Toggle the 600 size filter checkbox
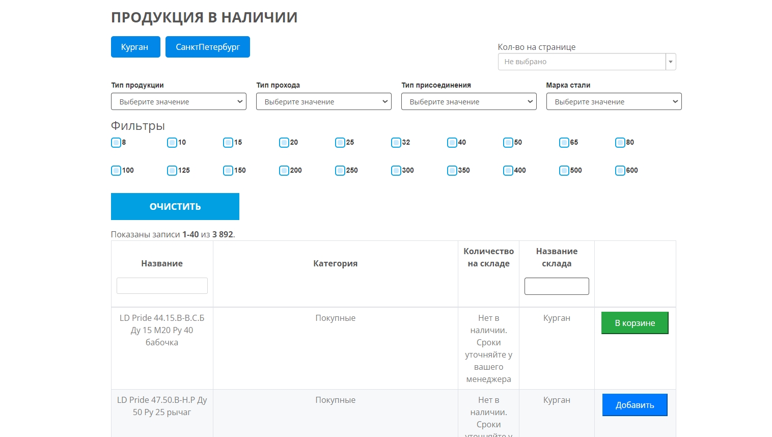Screen dimensions: 772x437 [x=620, y=171]
